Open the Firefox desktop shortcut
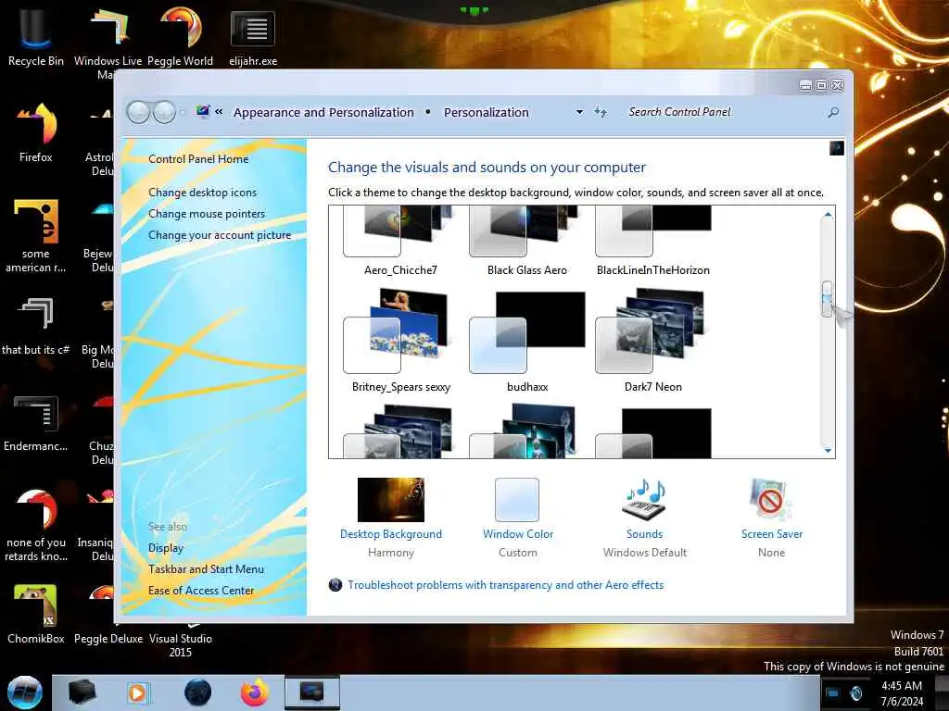Screen dimensions: 949x711 point(36,131)
